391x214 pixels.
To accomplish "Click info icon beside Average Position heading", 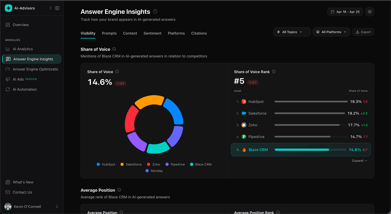I will [119, 190].
